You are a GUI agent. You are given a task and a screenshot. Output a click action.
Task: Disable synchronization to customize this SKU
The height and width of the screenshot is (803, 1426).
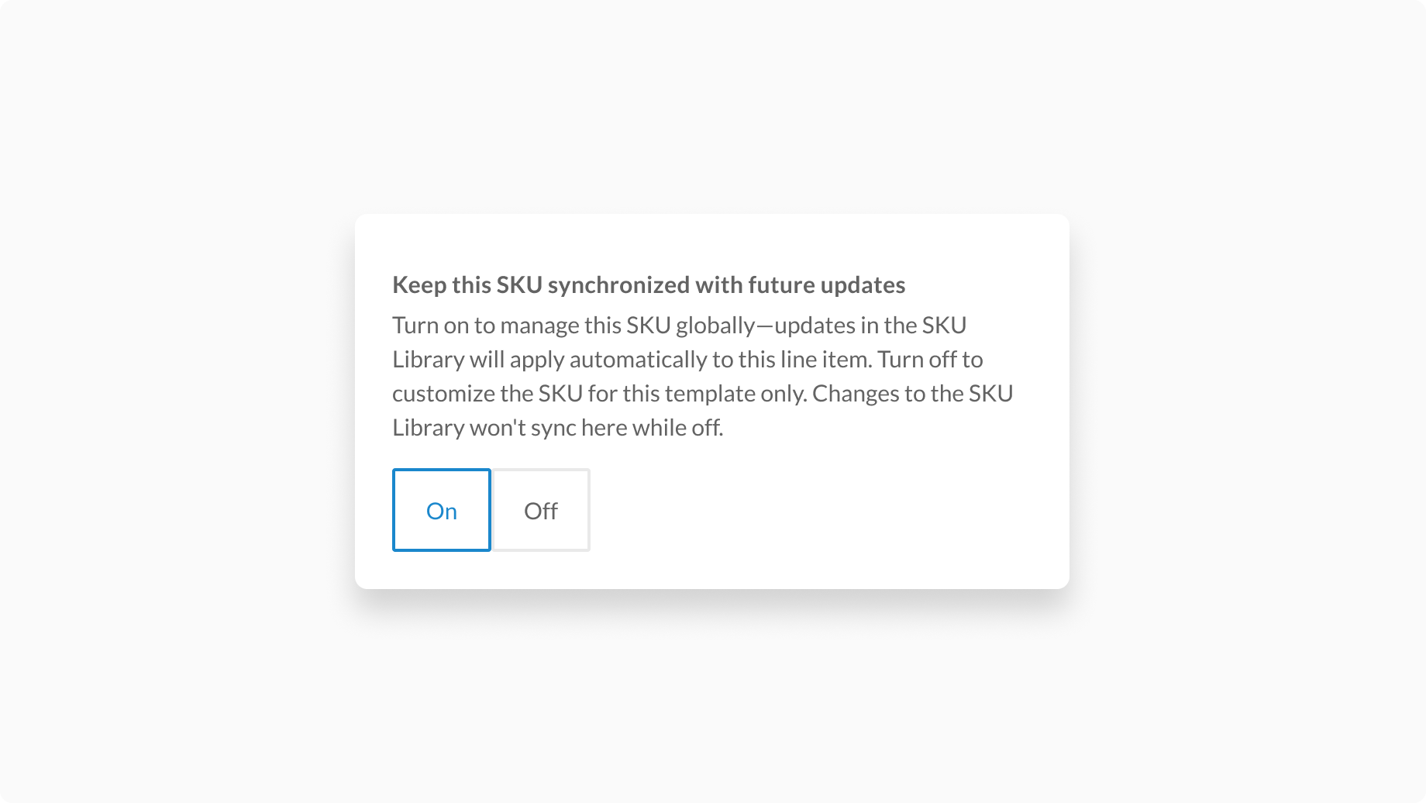pyautogui.click(x=541, y=510)
